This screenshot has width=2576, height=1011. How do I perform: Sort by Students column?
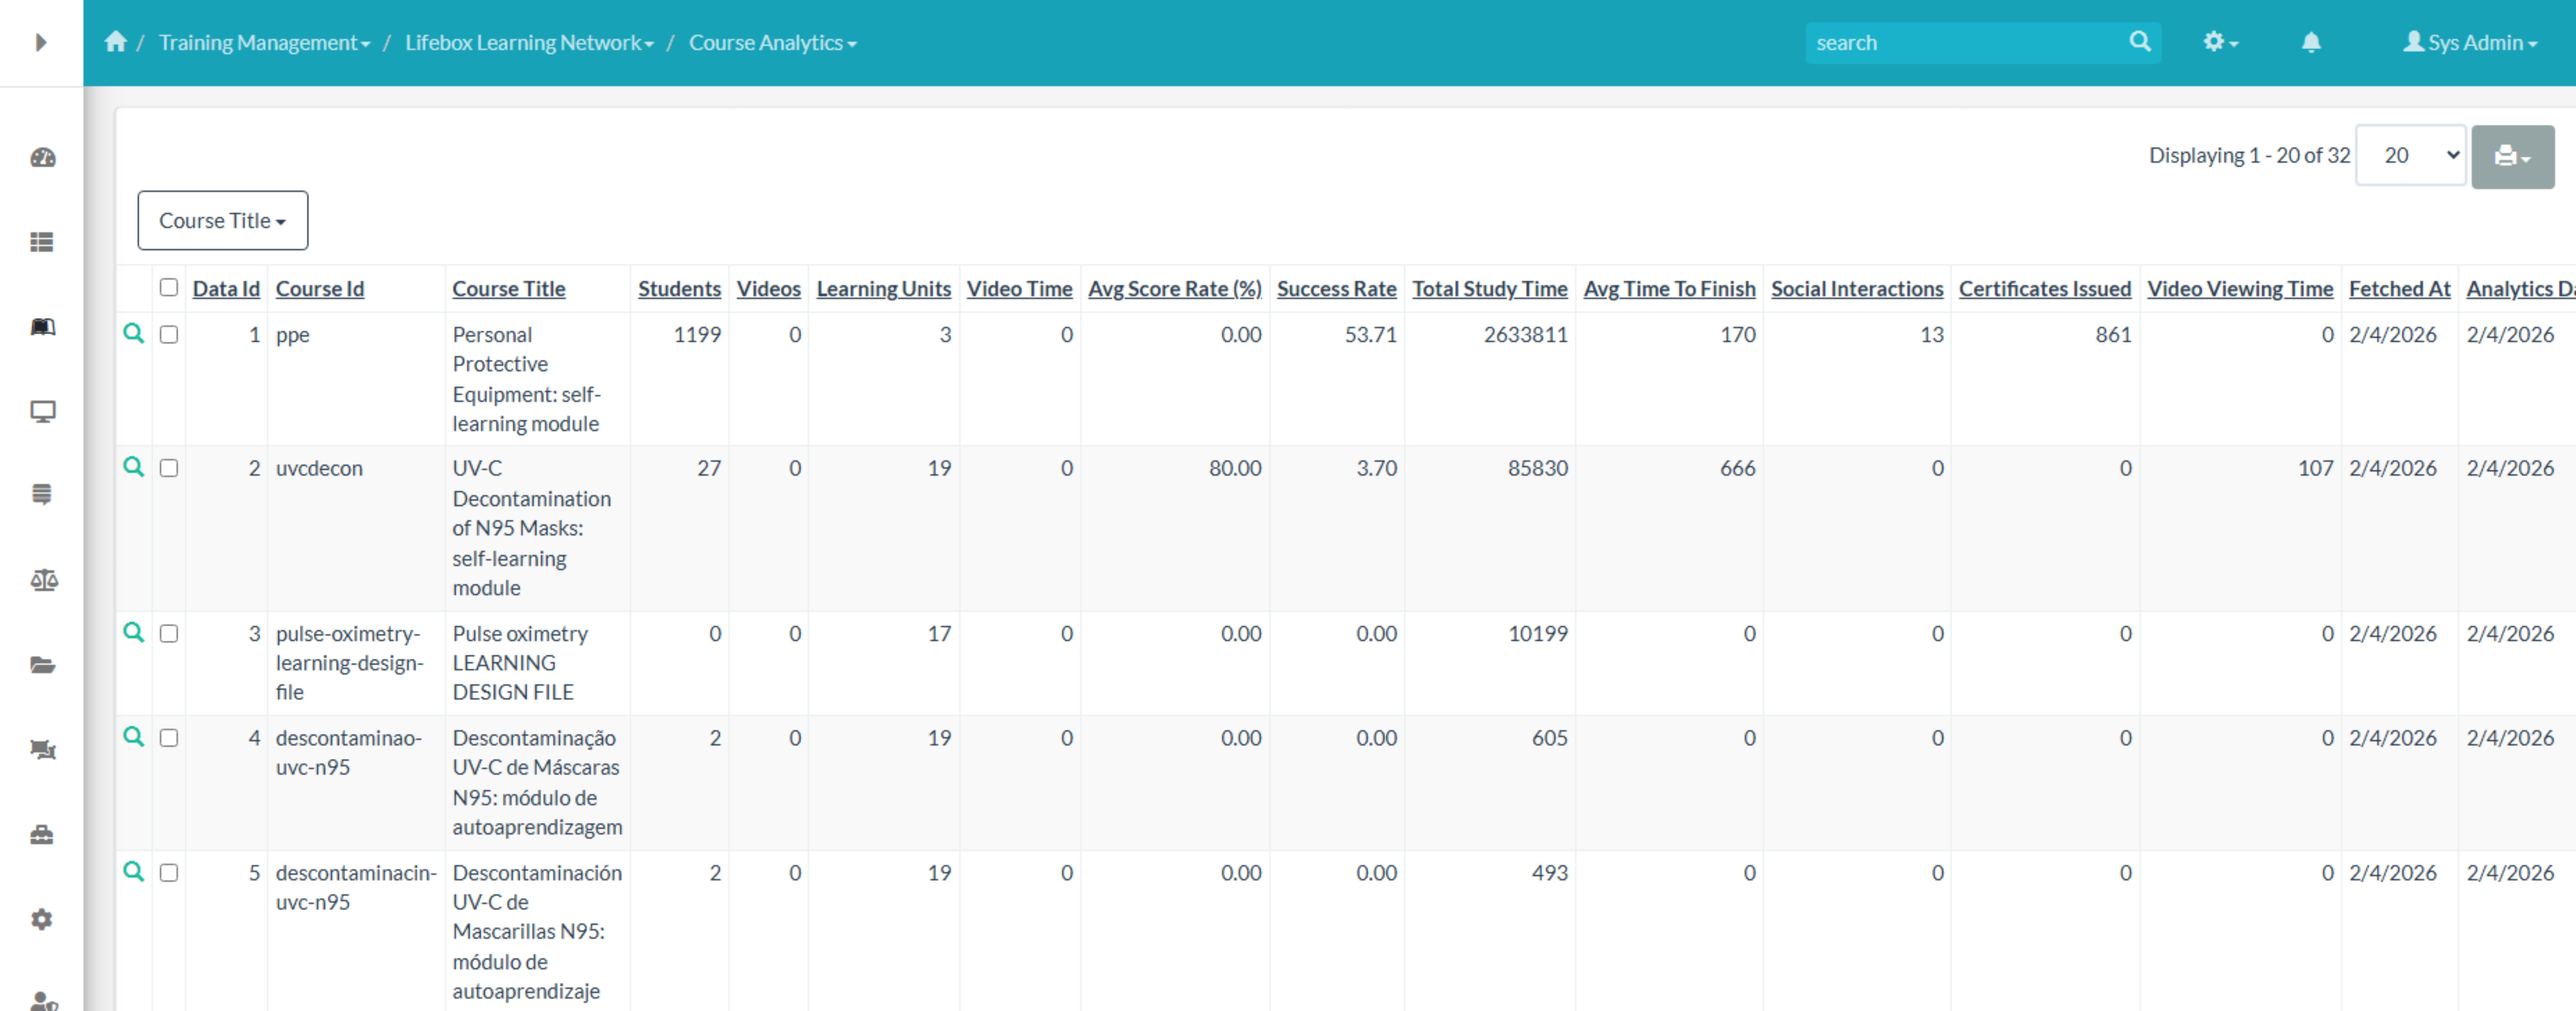[679, 289]
